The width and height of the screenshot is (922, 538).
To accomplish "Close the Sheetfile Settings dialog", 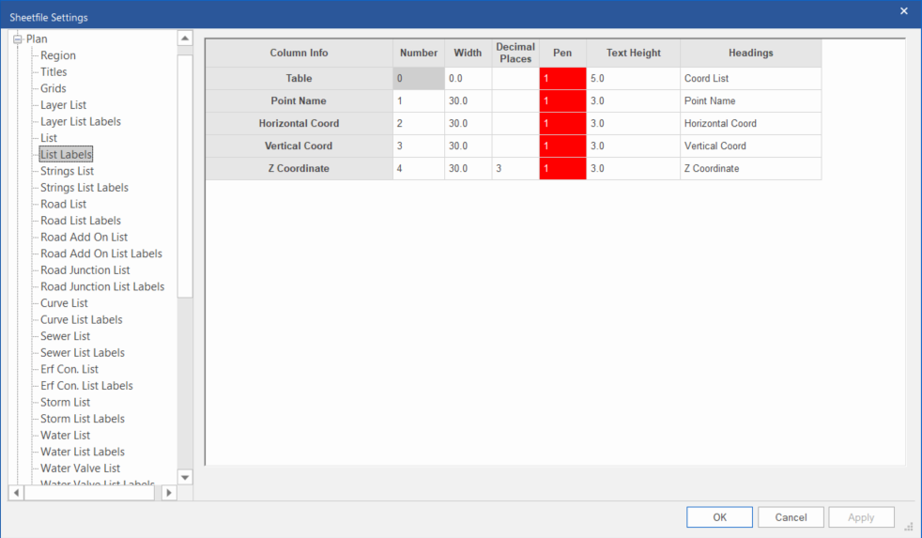I will (903, 11).
